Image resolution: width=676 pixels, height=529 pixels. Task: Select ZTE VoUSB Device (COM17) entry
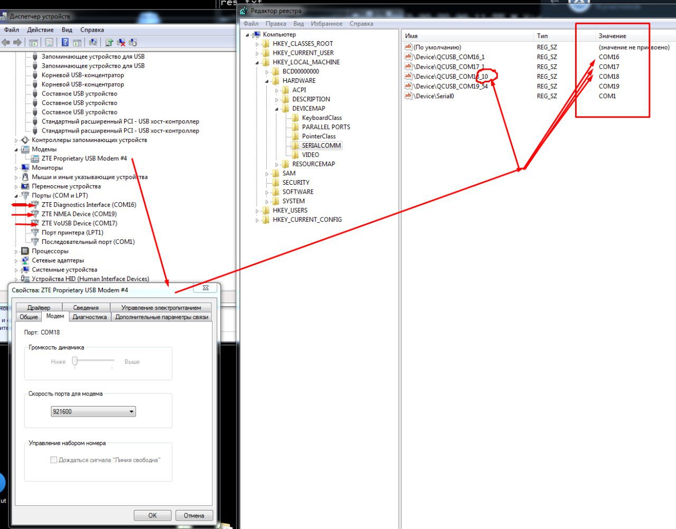point(80,223)
